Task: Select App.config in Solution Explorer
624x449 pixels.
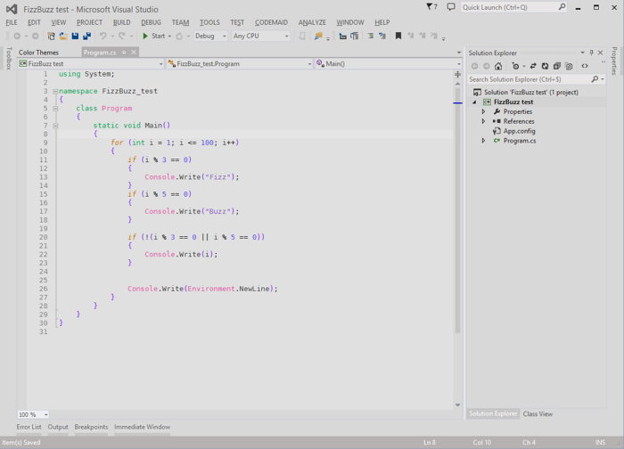Action: [519, 131]
